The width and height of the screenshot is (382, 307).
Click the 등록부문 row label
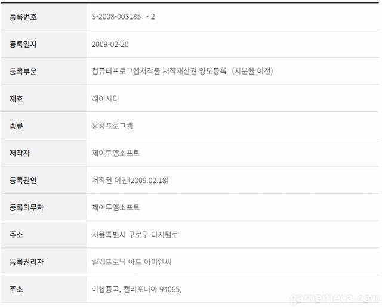[23, 71]
